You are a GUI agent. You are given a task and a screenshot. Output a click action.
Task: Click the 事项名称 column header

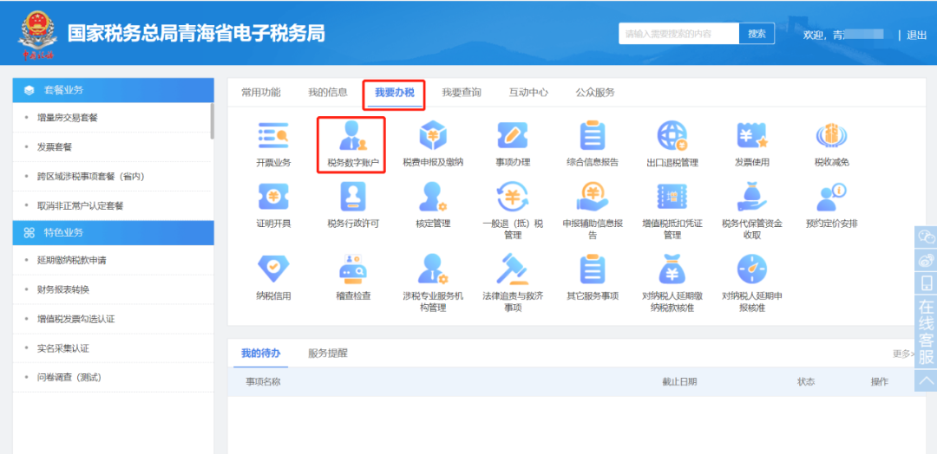[x=264, y=382]
